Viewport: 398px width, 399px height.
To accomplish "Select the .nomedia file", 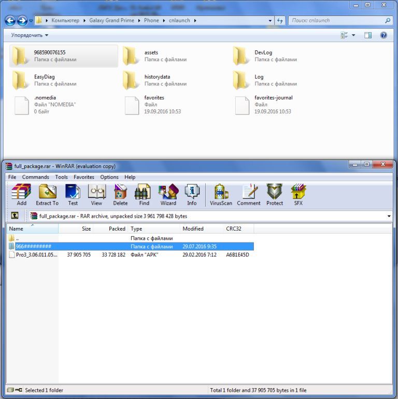I will pos(45,105).
